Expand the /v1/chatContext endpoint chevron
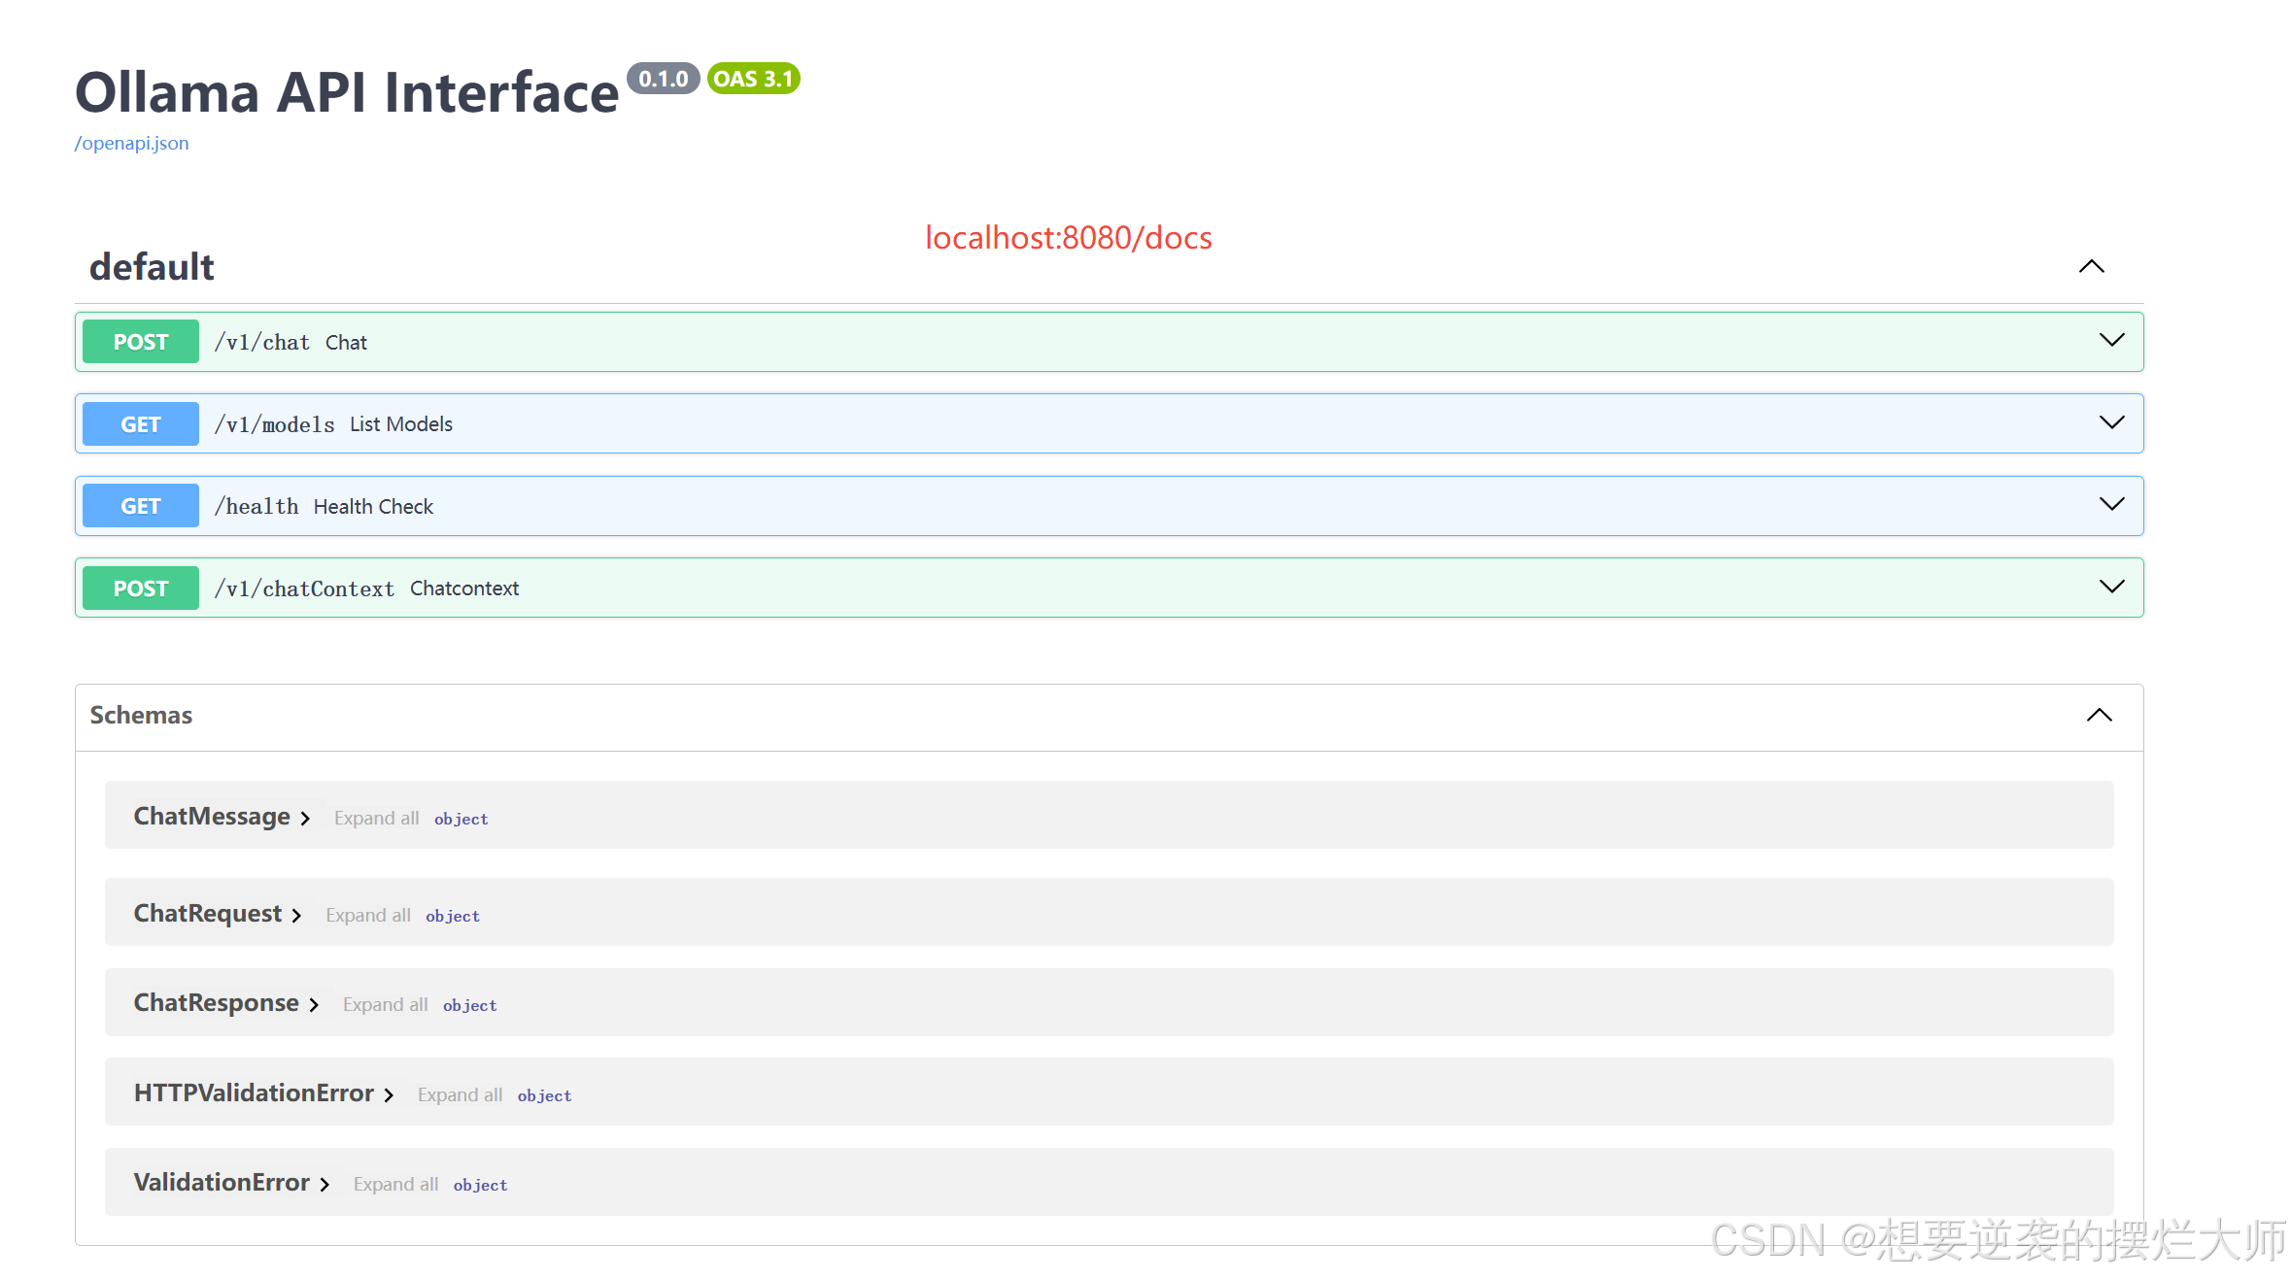 2111,588
